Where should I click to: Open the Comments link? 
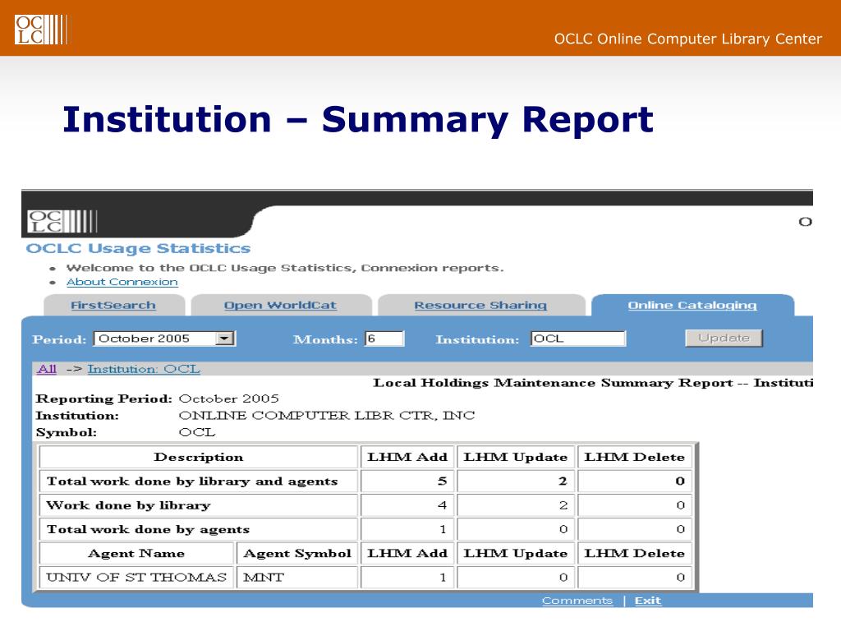pos(577,601)
